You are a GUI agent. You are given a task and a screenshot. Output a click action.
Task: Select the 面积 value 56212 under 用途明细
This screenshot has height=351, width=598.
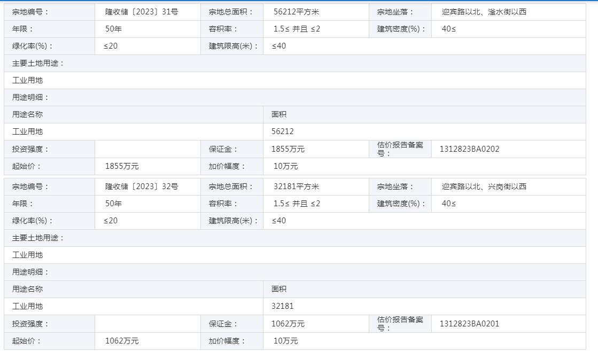pos(283,131)
